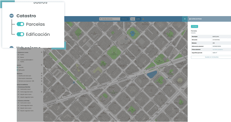Image resolution: width=231 pixels, height=122 pixels.
Task: Click the info icon next to Urbanismo heading
Action: pyautogui.click(x=42, y=73)
